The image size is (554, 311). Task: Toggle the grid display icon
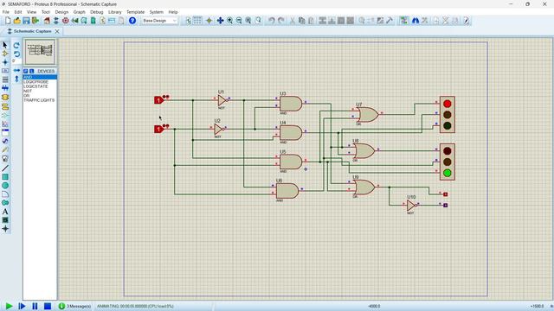click(197, 21)
